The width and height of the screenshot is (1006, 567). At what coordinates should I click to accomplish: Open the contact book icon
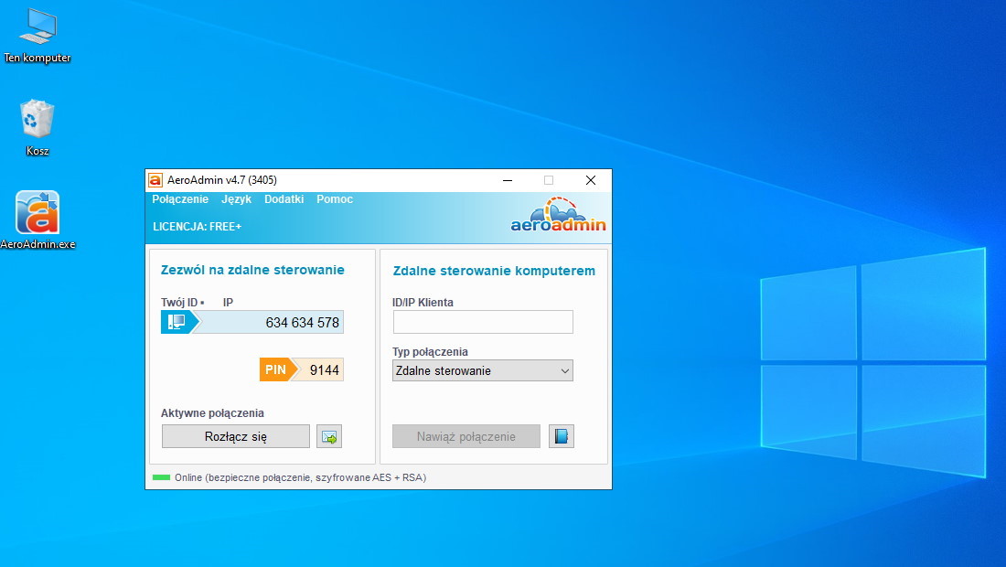coord(562,436)
